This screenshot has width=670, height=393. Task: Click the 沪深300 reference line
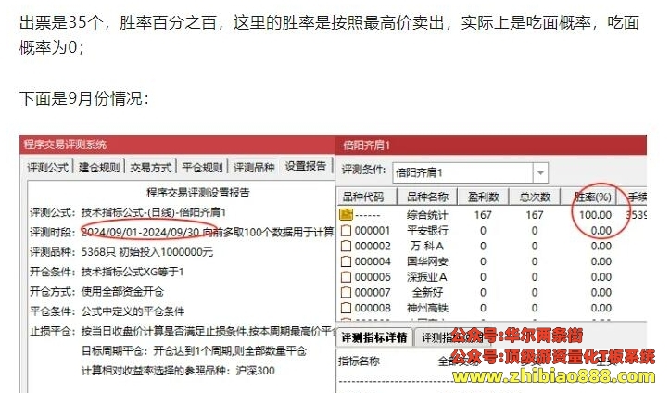[x=178, y=371]
